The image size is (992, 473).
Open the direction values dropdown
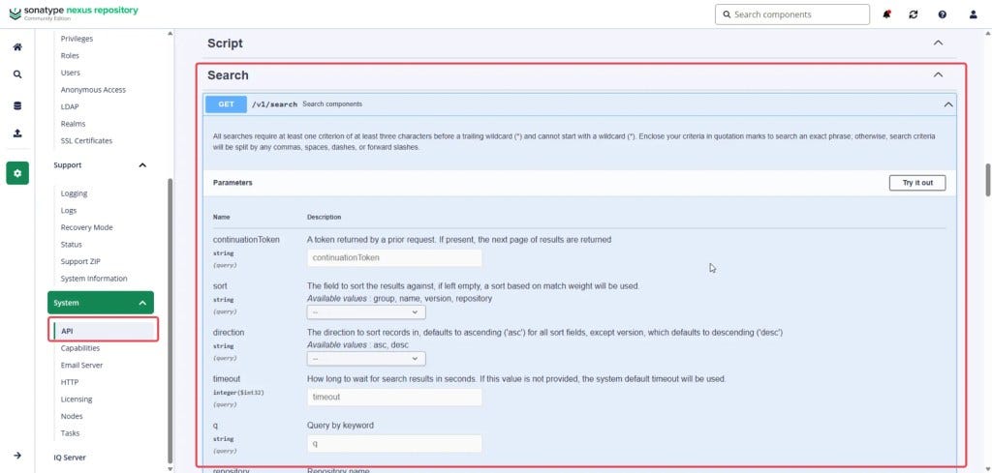click(365, 359)
